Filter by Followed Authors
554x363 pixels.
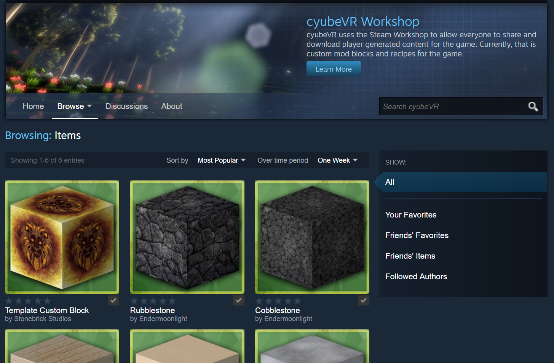coord(416,277)
